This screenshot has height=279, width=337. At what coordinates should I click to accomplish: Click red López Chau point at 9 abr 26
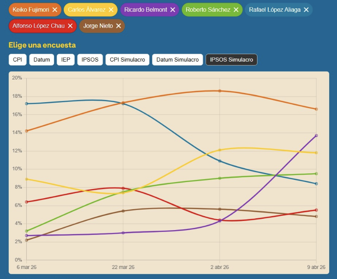pos(316,210)
